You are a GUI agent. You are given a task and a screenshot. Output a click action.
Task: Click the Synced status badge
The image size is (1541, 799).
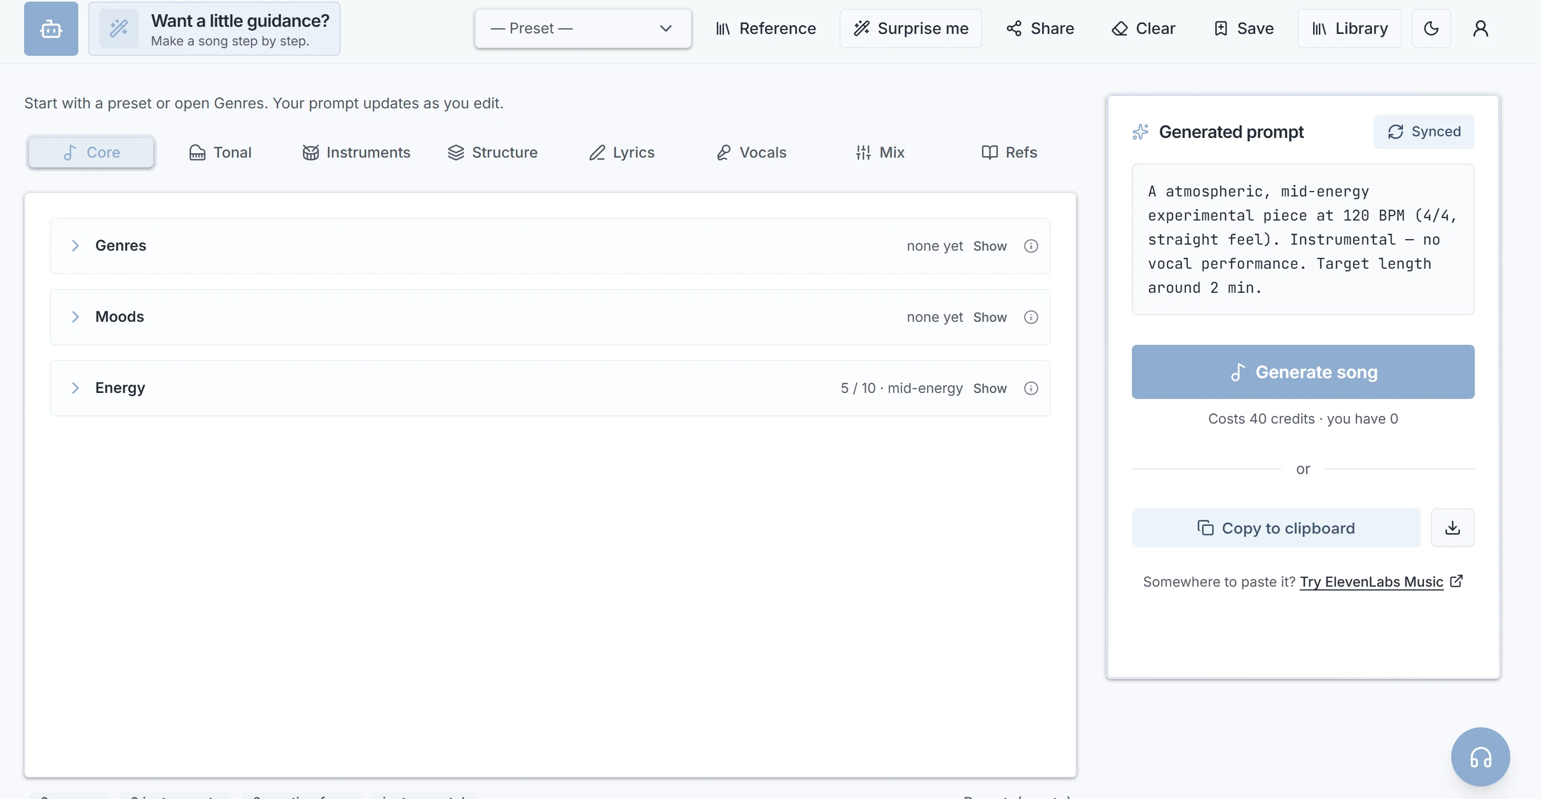(x=1424, y=131)
